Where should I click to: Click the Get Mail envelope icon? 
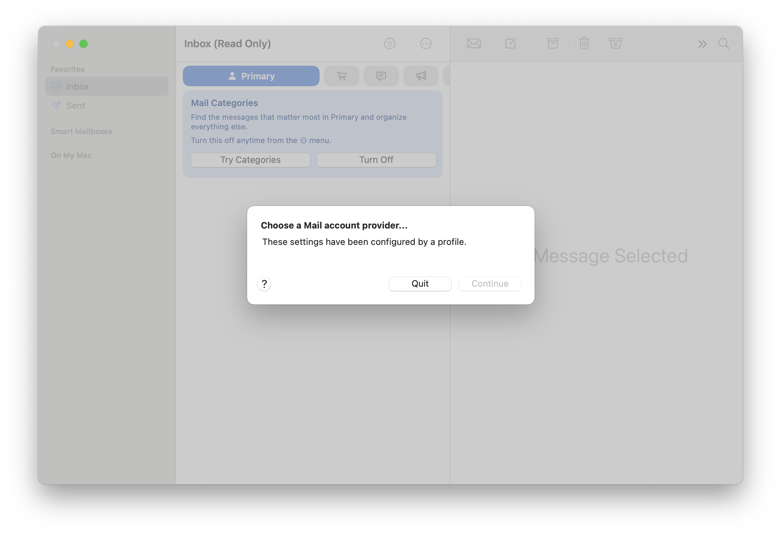pos(474,44)
